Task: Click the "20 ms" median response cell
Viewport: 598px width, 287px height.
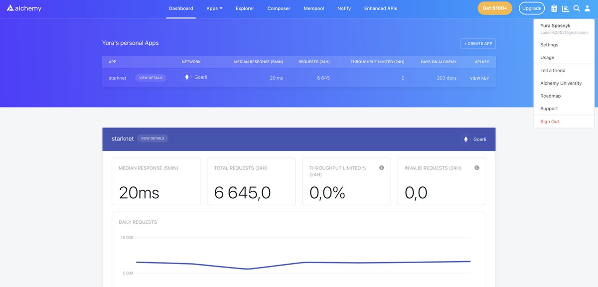Action: click(x=276, y=78)
